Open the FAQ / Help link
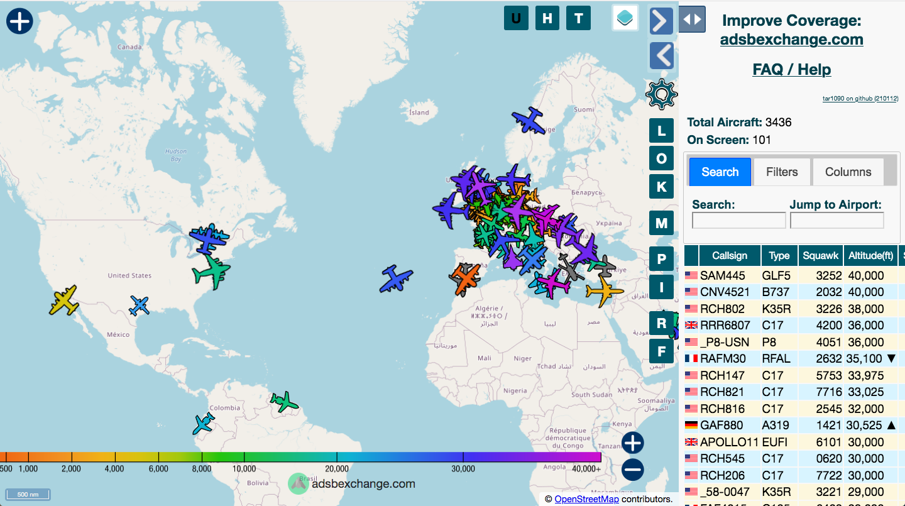 pyautogui.click(x=791, y=69)
